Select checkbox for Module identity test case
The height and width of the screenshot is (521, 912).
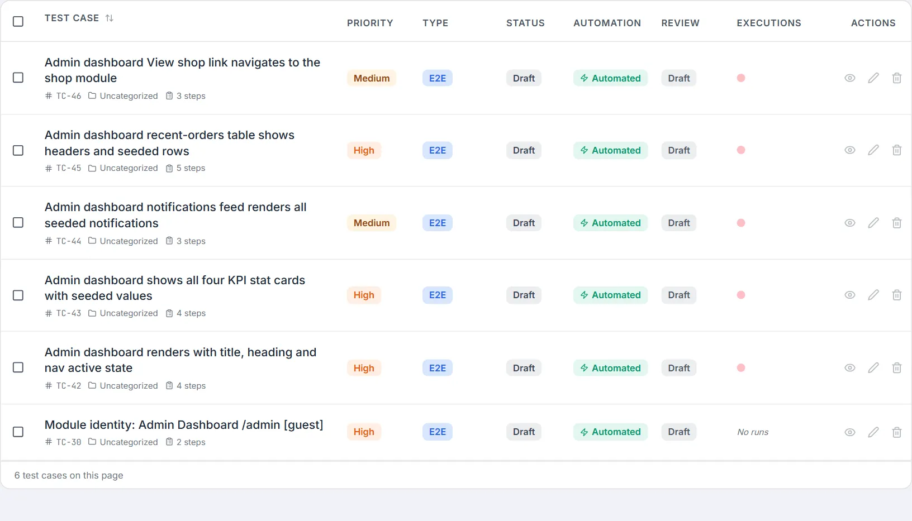tap(18, 432)
